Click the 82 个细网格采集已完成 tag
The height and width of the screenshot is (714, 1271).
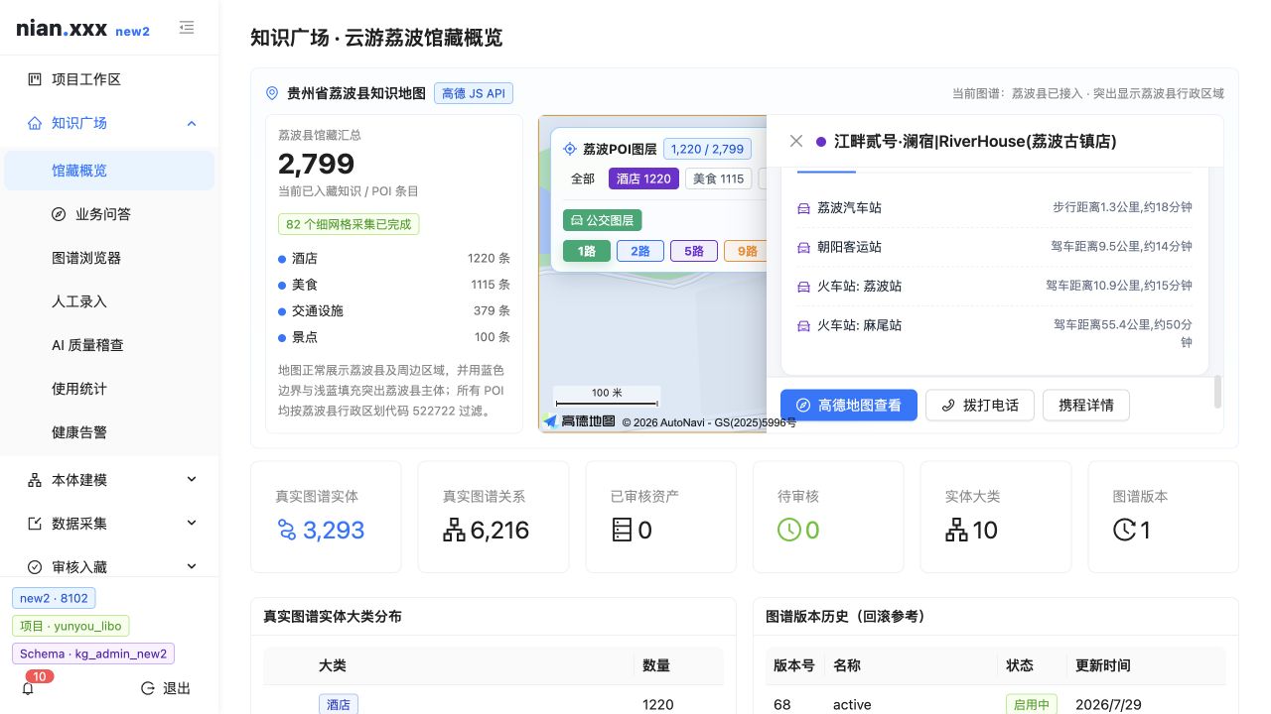pyautogui.click(x=349, y=224)
